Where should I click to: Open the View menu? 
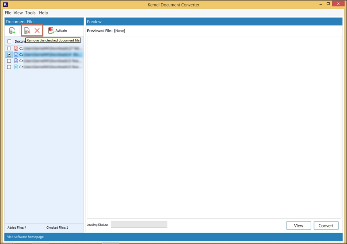pyautogui.click(x=18, y=12)
